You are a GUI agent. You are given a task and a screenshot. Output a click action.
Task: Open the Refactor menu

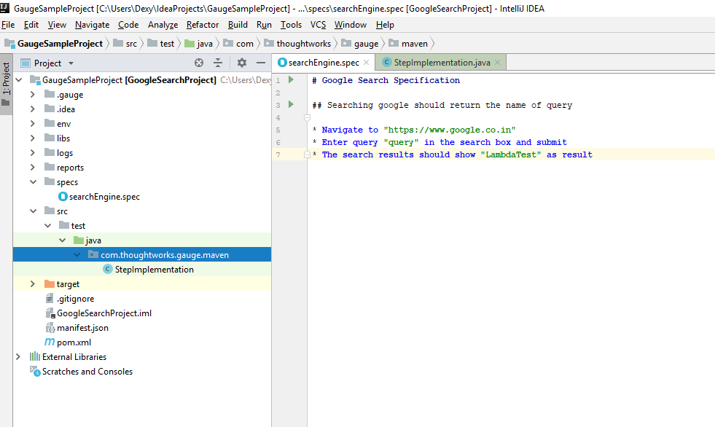pyautogui.click(x=202, y=25)
